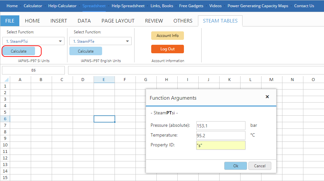Switch to the INSERT ribbon tab

point(59,21)
